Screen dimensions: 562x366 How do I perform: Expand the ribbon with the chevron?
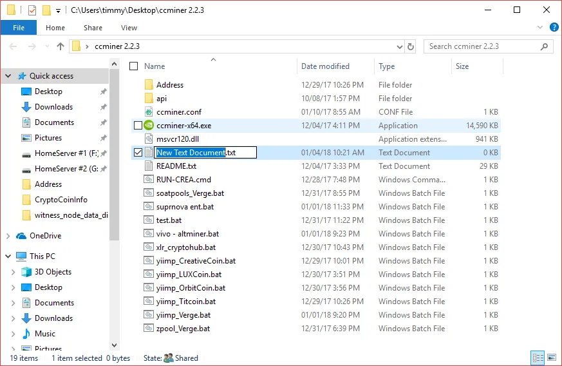[x=539, y=27]
